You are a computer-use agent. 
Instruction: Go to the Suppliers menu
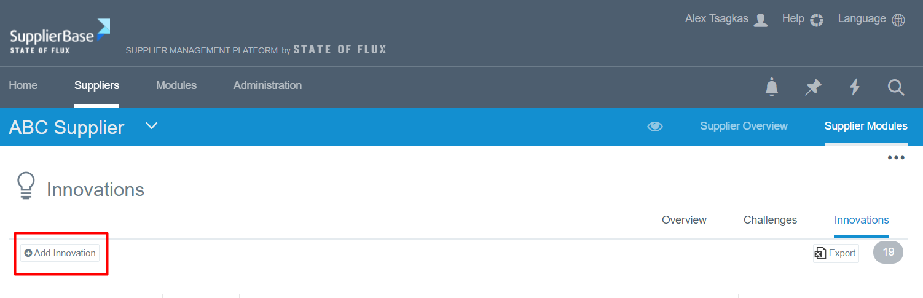(x=96, y=85)
